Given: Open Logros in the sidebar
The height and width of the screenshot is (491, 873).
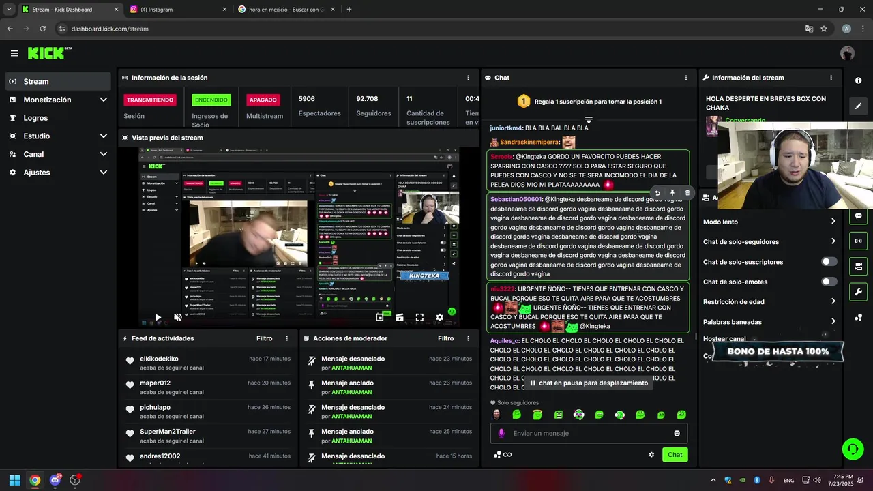Looking at the screenshot, I should point(58,118).
